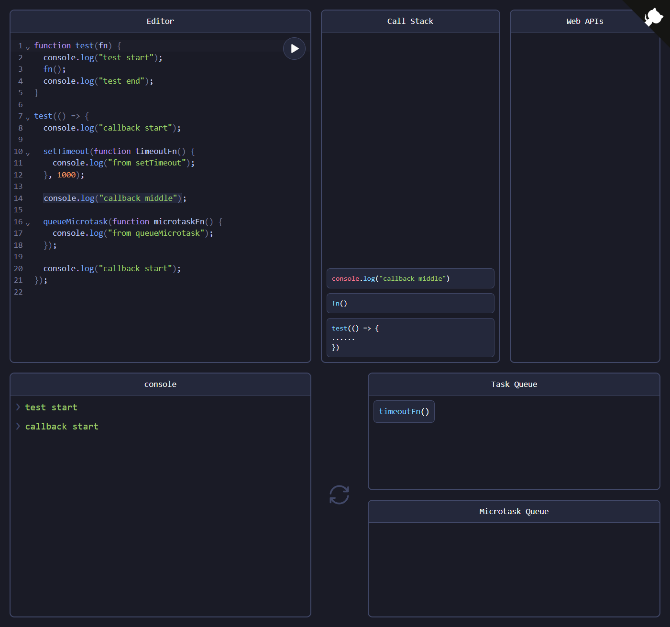Collapse the test function at line 1
The image size is (670, 627).
coord(27,47)
